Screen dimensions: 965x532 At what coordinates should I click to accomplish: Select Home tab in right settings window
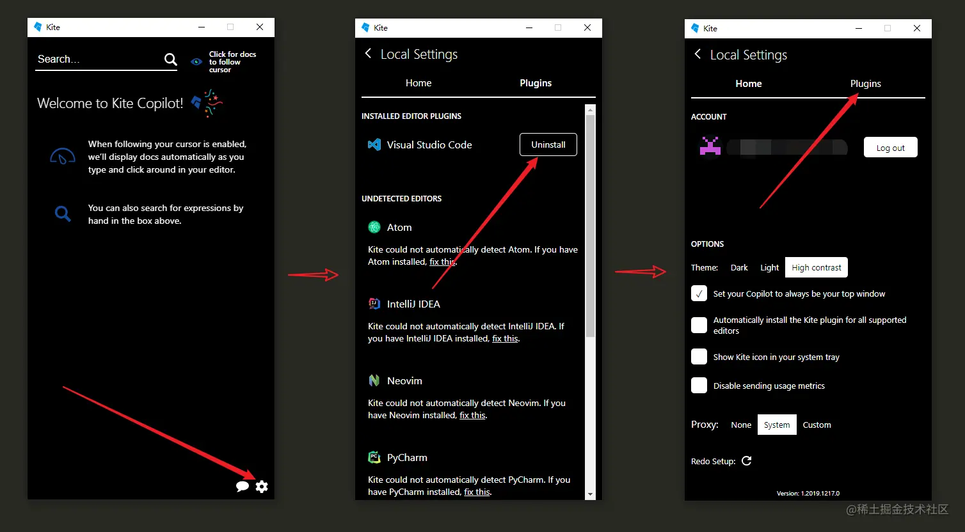pyautogui.click(x=749, y=84)
